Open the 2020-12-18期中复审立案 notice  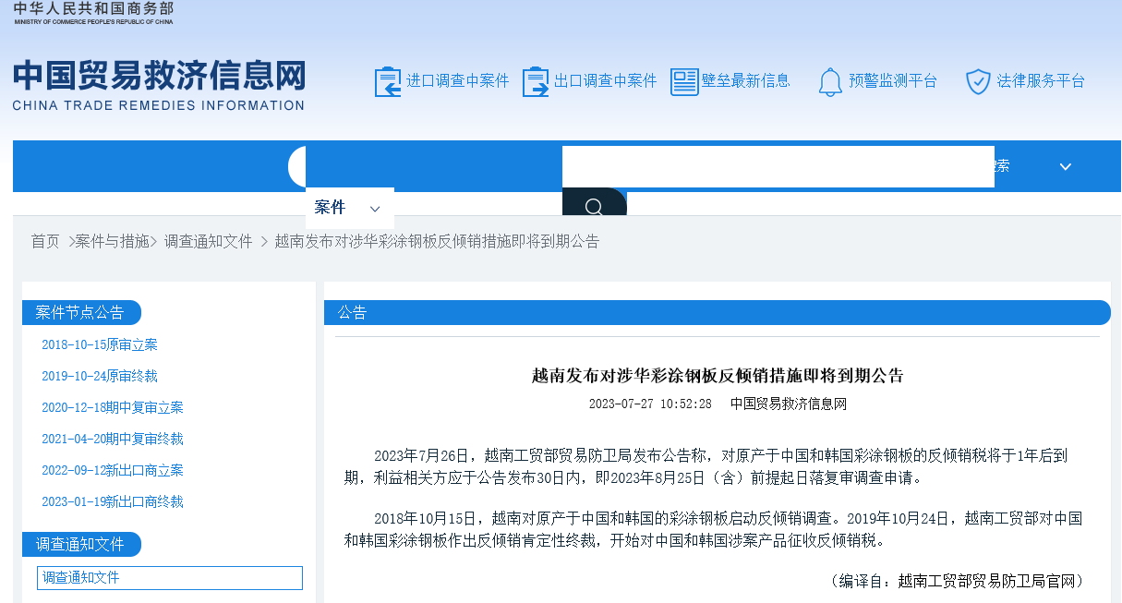[x=113, y=408]
